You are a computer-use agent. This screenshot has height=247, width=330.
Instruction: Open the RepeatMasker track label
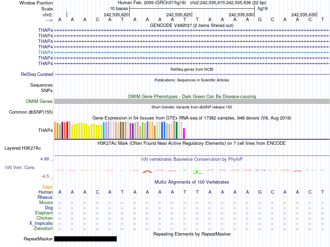(38, 239)
